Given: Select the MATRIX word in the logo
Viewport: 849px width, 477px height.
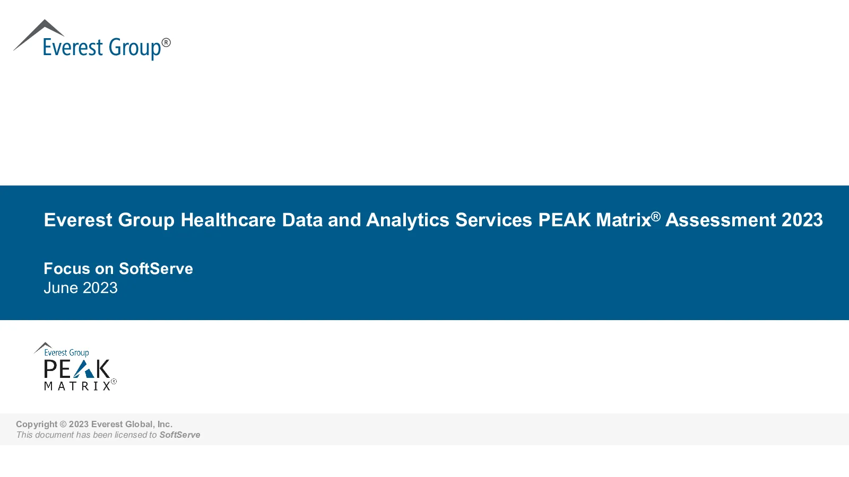Looking at the screenshot, I should tap(77, 386).
